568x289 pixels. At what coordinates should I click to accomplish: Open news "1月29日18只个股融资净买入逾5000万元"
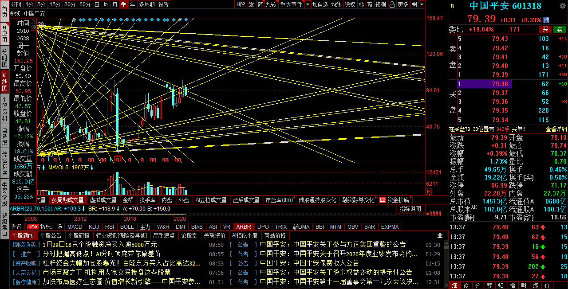[x=99, y=244]
